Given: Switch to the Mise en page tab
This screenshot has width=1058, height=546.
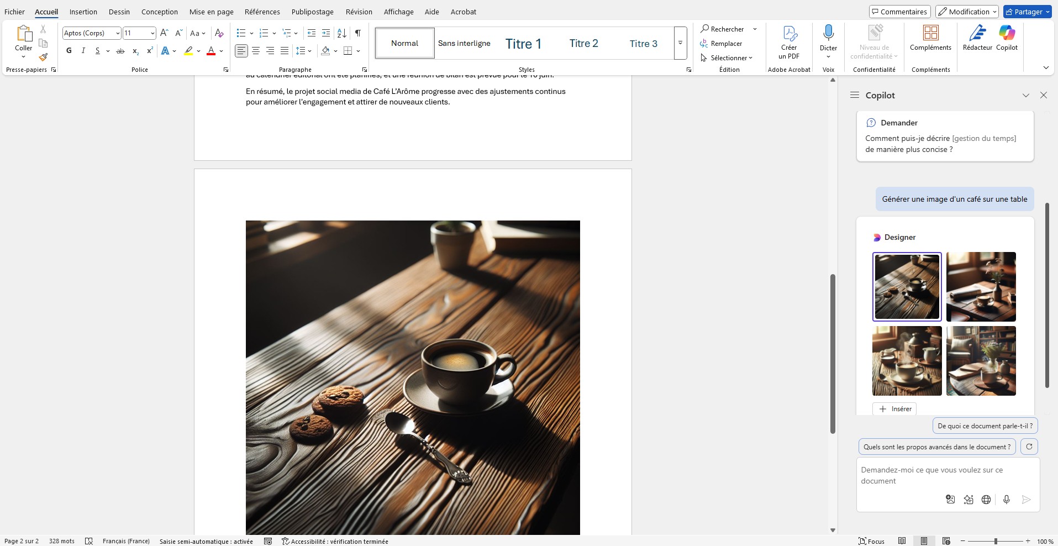Looking at the screenshot, I should pyautogui.click(x=211, y=12).
